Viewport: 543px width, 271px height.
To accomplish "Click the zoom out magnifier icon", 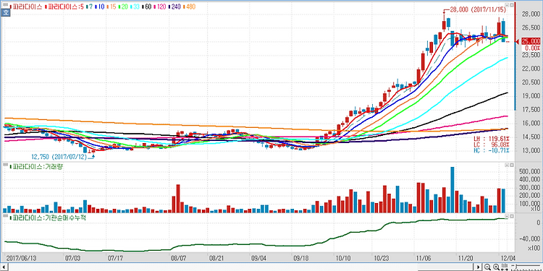I will (x=487, y=267).
